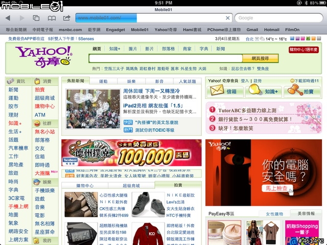Select the 圖片 search tab
Image resolution: width=327 pixels, height=245 pixels.
(x=133, y=49)
